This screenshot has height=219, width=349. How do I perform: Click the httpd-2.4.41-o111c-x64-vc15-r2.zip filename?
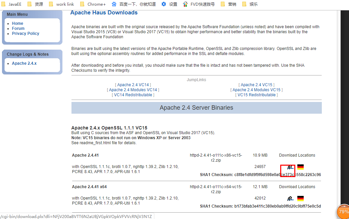216,189
